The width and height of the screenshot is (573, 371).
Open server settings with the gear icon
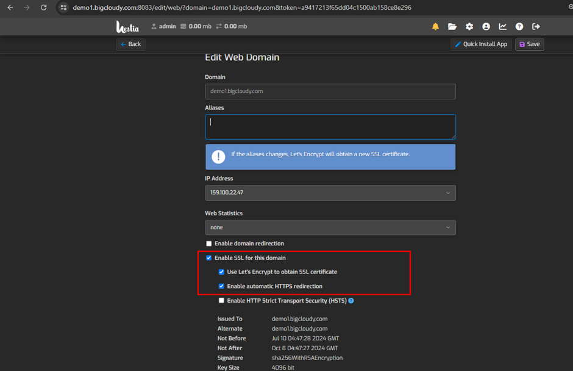click(x=469, y=26)
